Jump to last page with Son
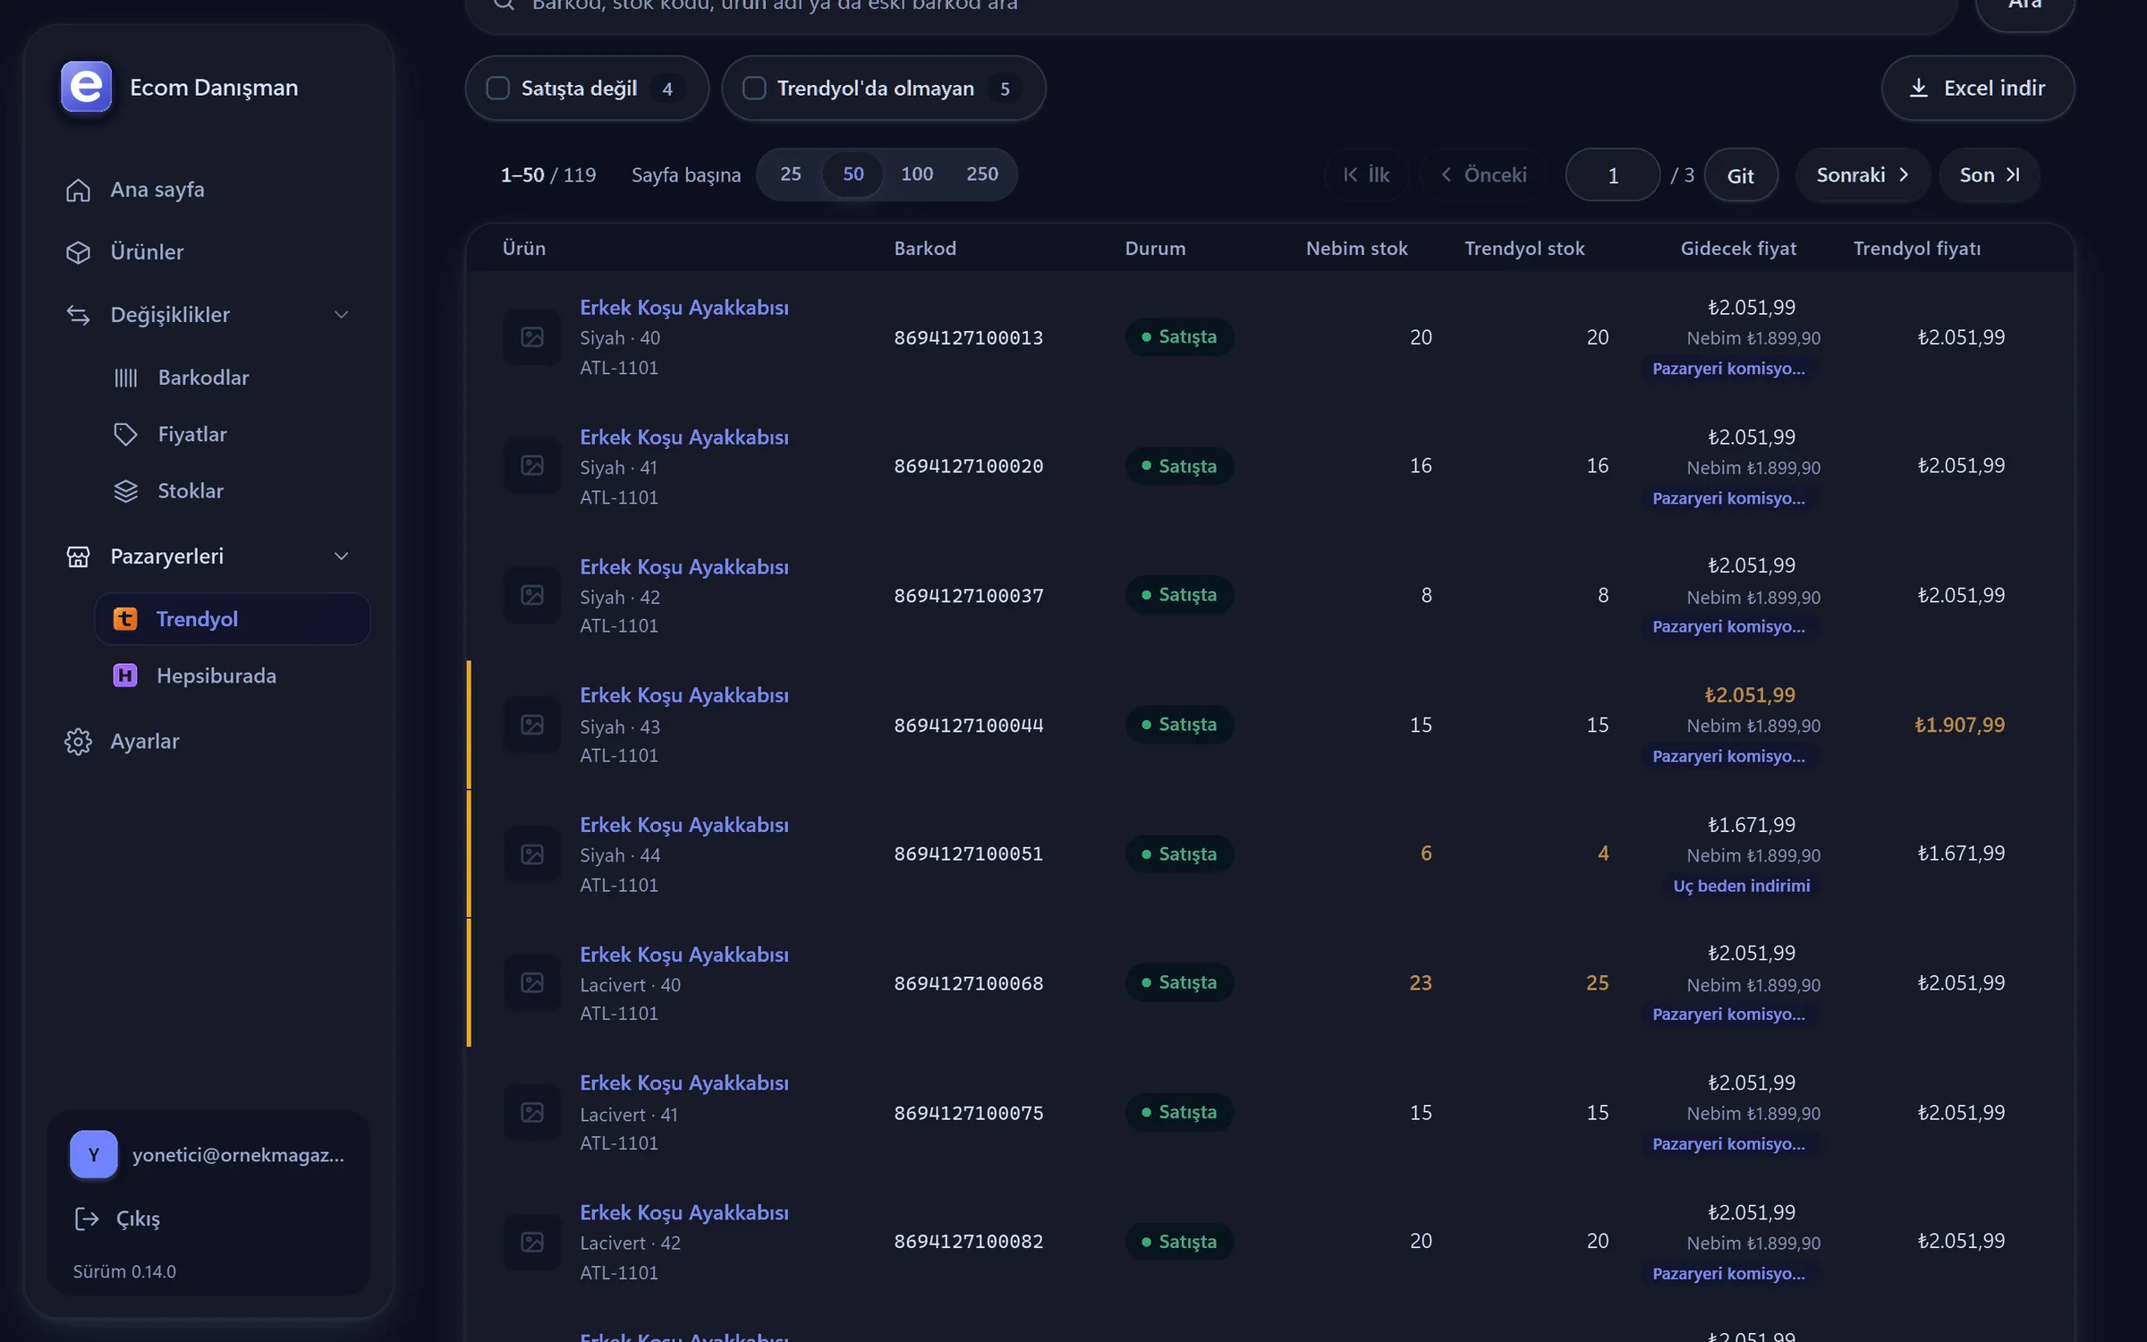The height and width of the screenshot is (1342, 2147). 1990,174
